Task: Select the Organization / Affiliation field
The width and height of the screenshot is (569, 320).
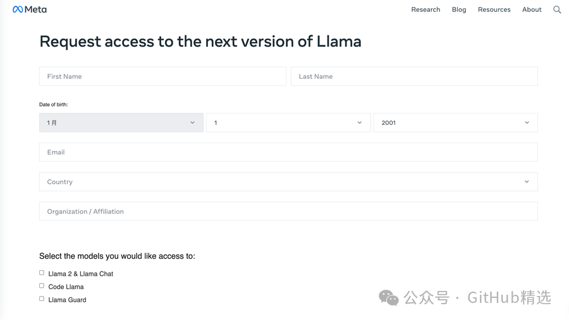Action: click(288, 211)
